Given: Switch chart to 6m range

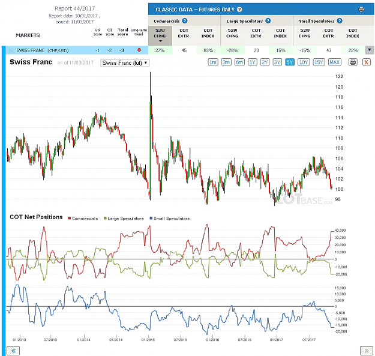Looking at the screenshot, I should pos(239,62).
